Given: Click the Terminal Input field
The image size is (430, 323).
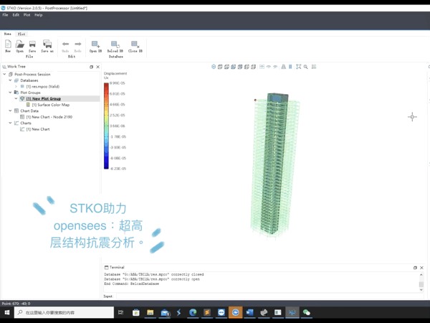Looking at the screenshot, I should [x=270, y=296].
